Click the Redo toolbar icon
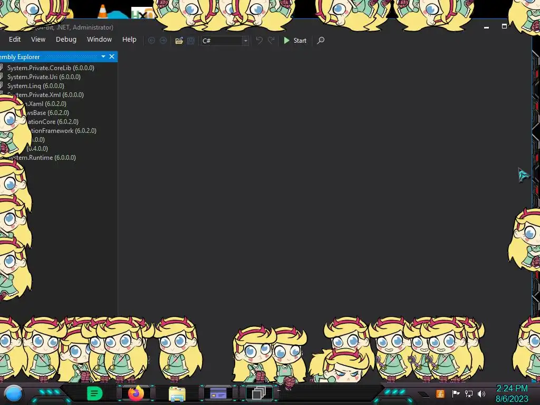This screenshot has height=405, width=540. click(272, 41)
